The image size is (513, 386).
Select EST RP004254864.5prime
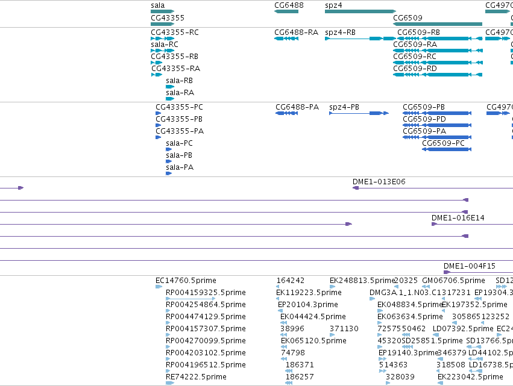click(168, 311)
